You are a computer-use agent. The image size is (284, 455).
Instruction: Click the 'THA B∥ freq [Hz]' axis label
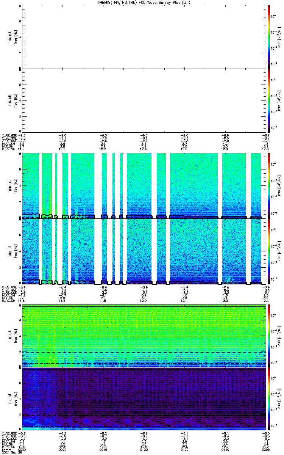point(13,101)
